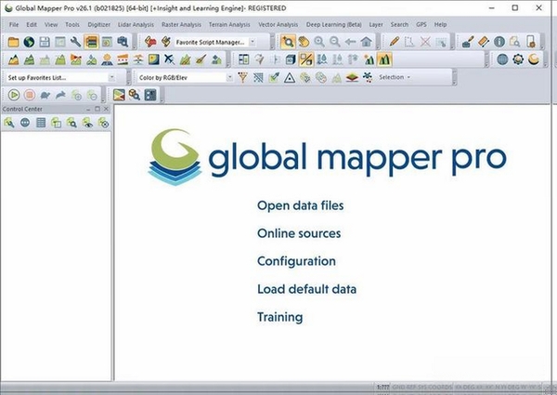Click the table list icon in Control Center
557x395 pixels.
pos(41,123)
